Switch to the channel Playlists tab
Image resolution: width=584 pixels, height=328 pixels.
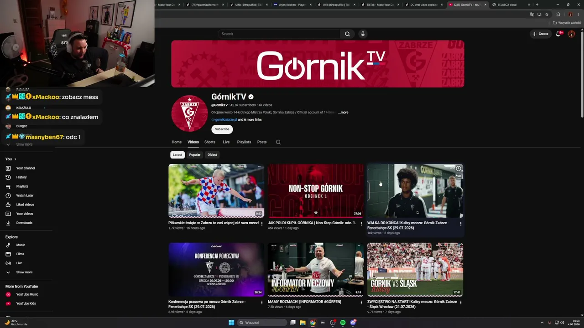click(244, 142)
